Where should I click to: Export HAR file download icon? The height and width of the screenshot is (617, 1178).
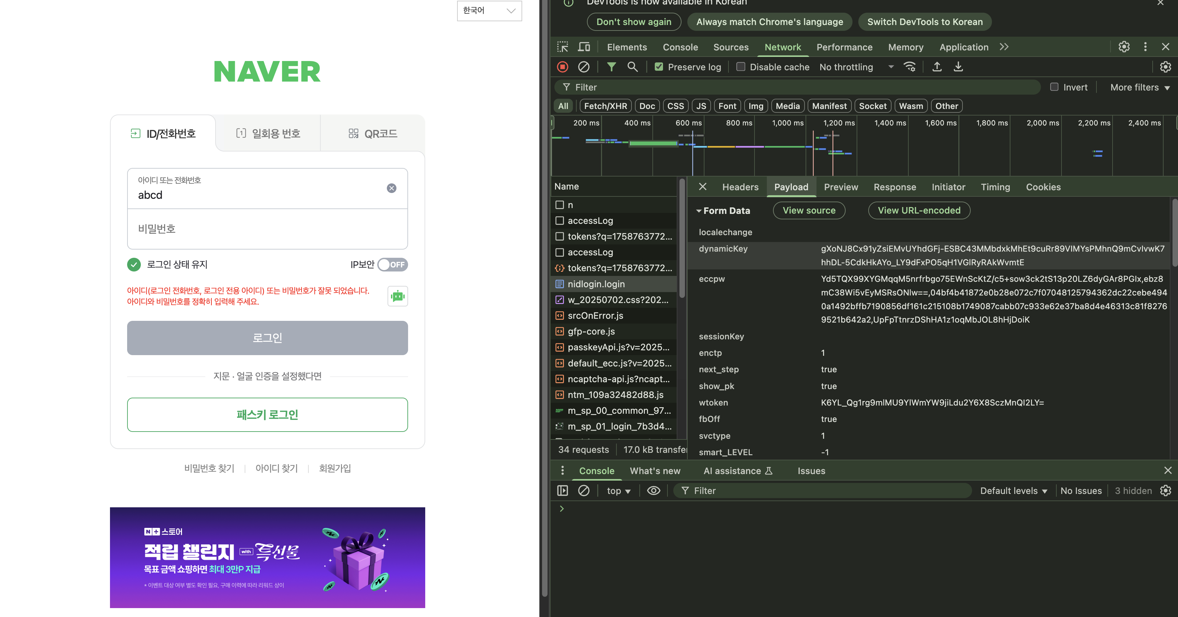(958, 67)
